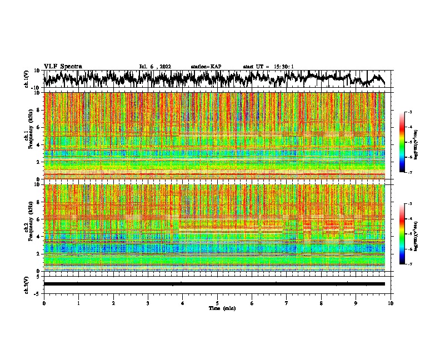The width and height of the screenshot is (440, 340).
Task: Click time axis tick label "1"
Action: (x=78, y=303)
